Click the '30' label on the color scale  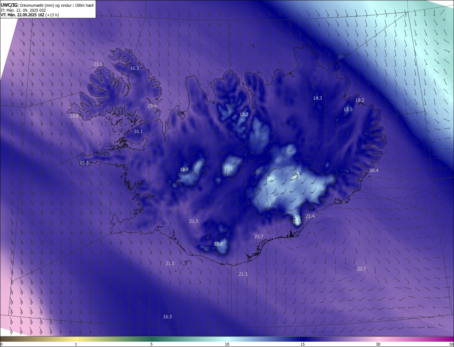pyautogui.click(x=378, y=344)
